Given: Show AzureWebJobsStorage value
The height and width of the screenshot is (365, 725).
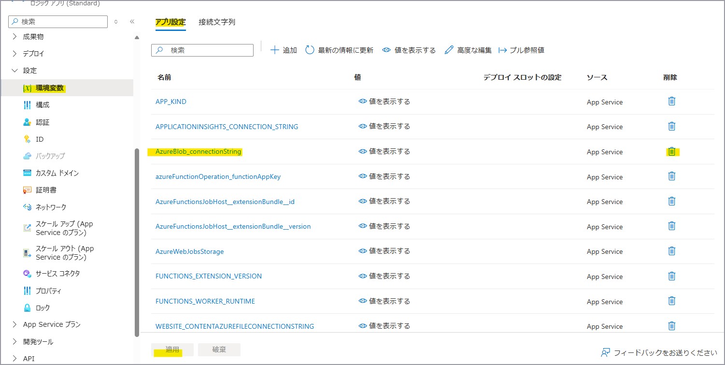Looking at the screenshot, I should pyautogui.click(x=384, y=251).
